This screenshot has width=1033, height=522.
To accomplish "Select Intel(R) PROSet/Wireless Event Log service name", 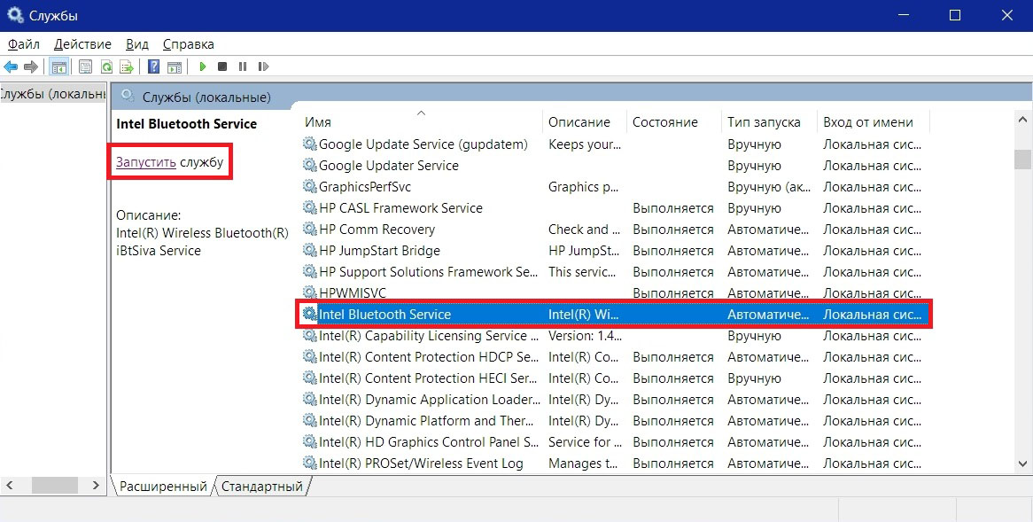I will (x=421, y=464).
